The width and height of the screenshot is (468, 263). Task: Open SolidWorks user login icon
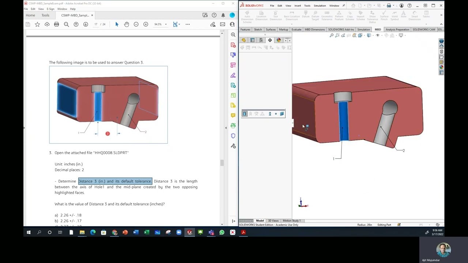coord(401,5)
